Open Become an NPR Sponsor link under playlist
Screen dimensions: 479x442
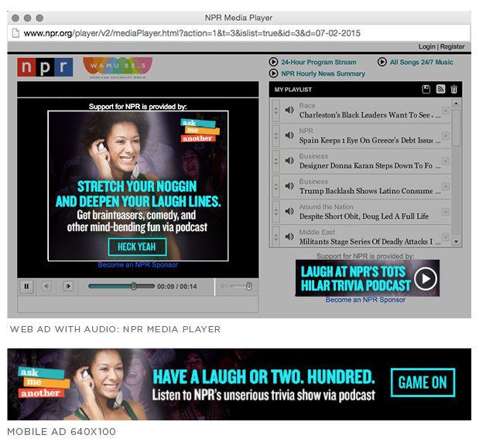click(365, 300)
